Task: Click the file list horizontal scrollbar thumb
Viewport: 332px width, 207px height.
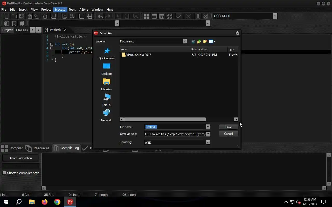Action: click(165, 119)
